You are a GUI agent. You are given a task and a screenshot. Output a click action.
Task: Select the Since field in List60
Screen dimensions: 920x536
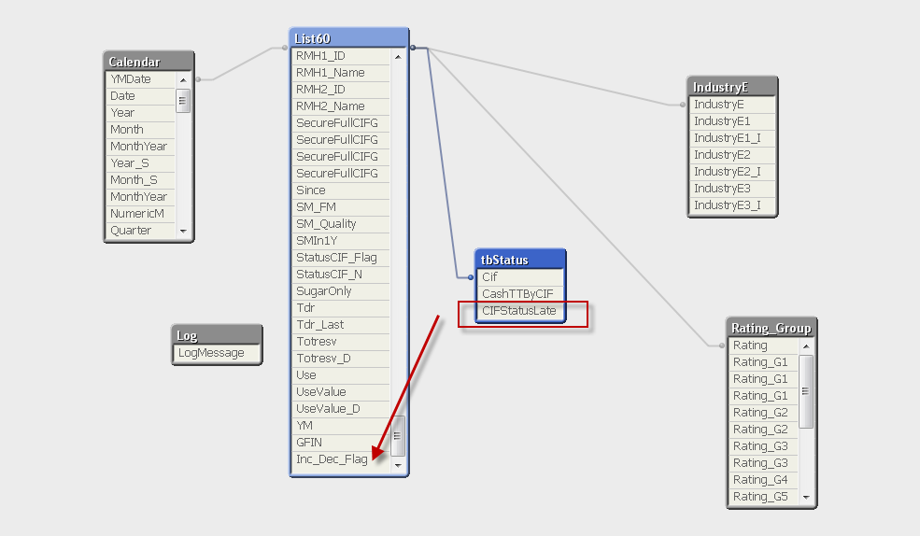[341, 190]
